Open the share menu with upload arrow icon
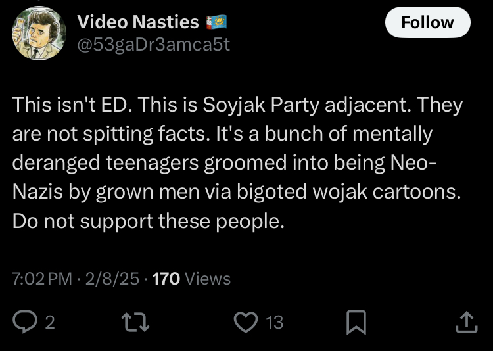 pyautogui.click(x=467, y=322)
